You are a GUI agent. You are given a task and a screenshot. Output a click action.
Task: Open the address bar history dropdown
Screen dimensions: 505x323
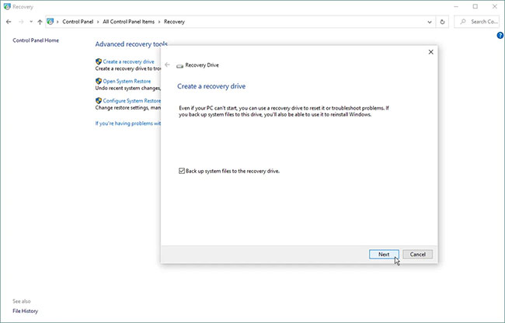point(430,22)
